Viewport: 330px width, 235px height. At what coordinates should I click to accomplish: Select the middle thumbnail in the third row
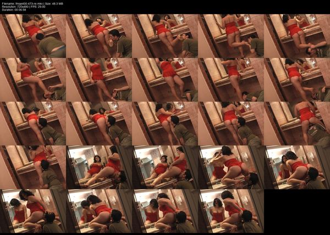pos(165,124)
